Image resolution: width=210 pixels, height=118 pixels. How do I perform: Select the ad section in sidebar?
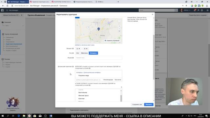coord(7,59)
